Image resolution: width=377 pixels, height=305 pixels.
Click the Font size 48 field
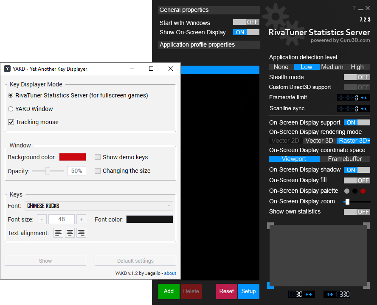click(62, 219)
